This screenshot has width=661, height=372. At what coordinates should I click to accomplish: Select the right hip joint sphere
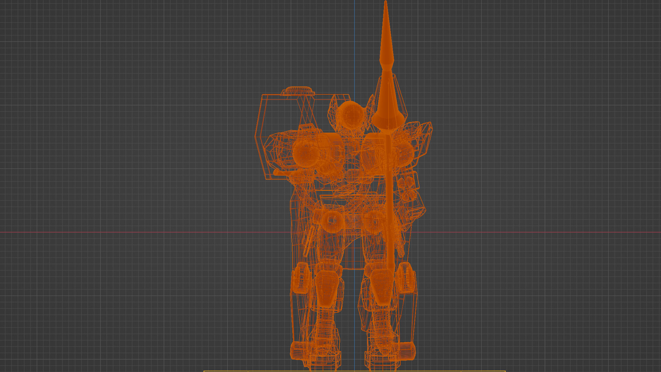[x=374, y=220]
